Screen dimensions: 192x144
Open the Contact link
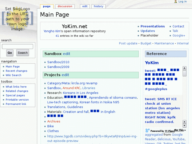(x=178, y=26)
